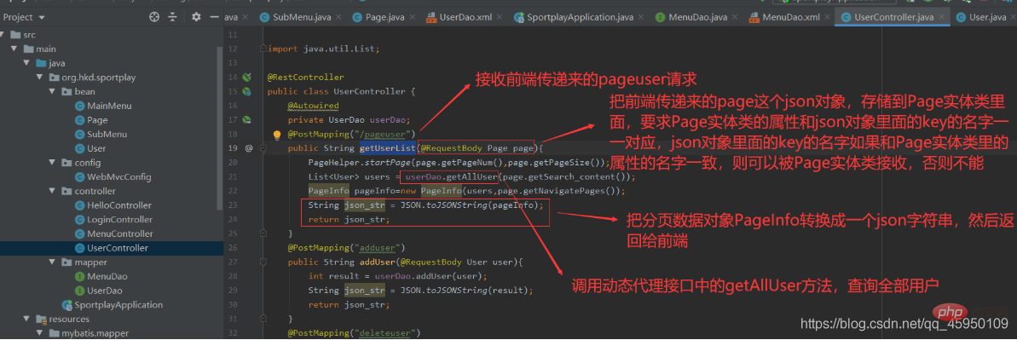
Task: Hide the Project panel with minus icon
Action: point(215,17)
